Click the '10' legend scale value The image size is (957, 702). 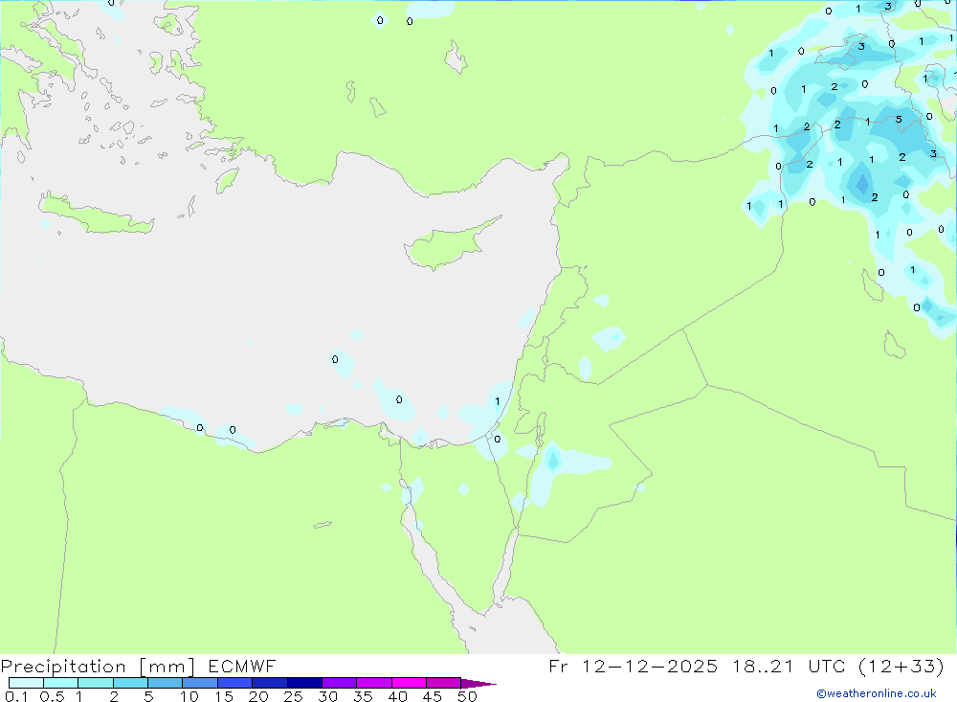click(x=189, y=696)
